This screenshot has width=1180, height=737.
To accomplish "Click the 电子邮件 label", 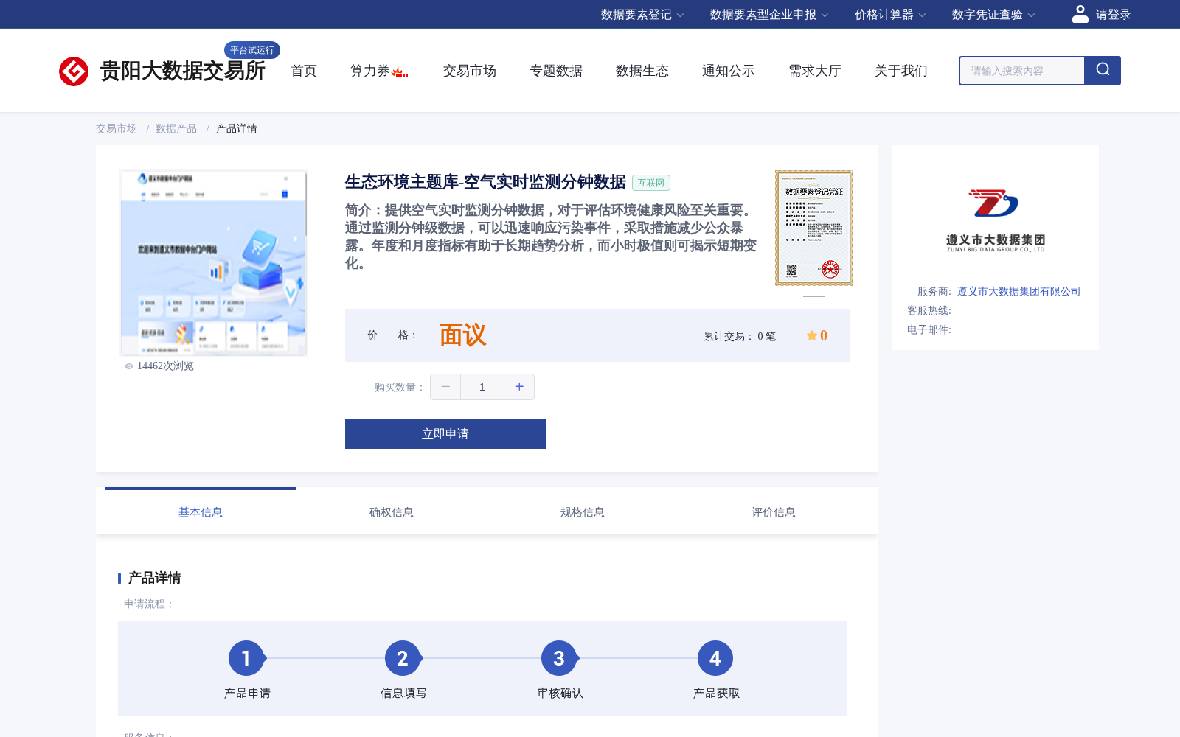I will coord(929,329).
